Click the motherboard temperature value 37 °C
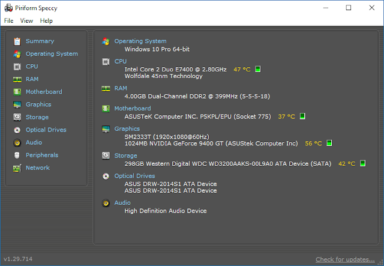 click(287, 116)
